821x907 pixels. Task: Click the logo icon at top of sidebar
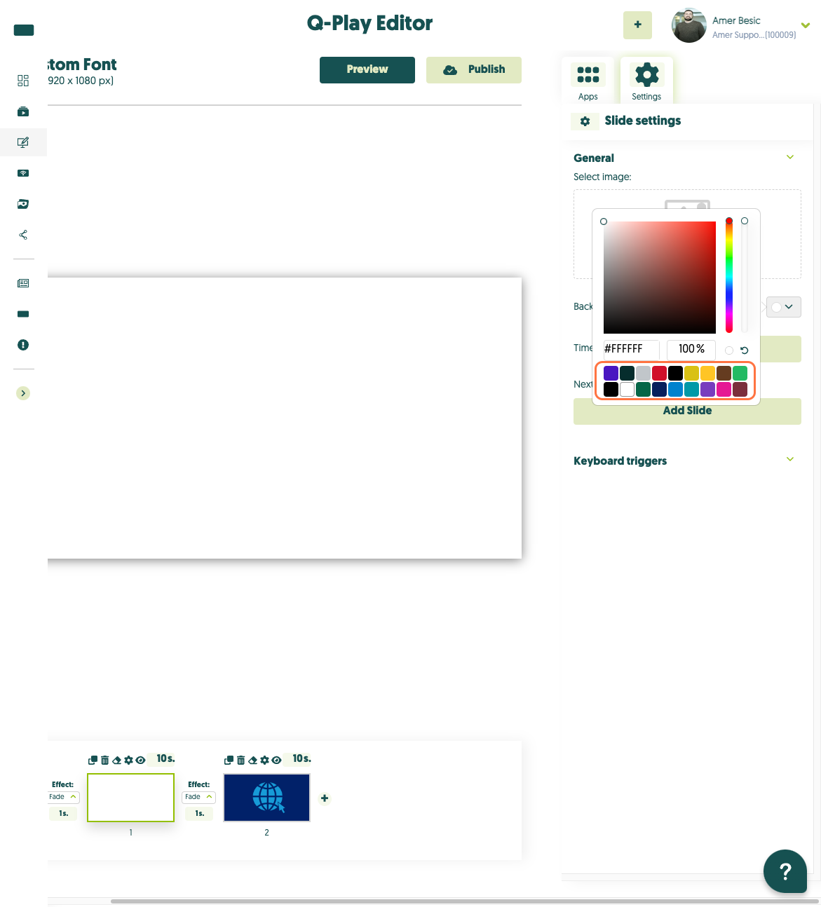coord(24,30)
